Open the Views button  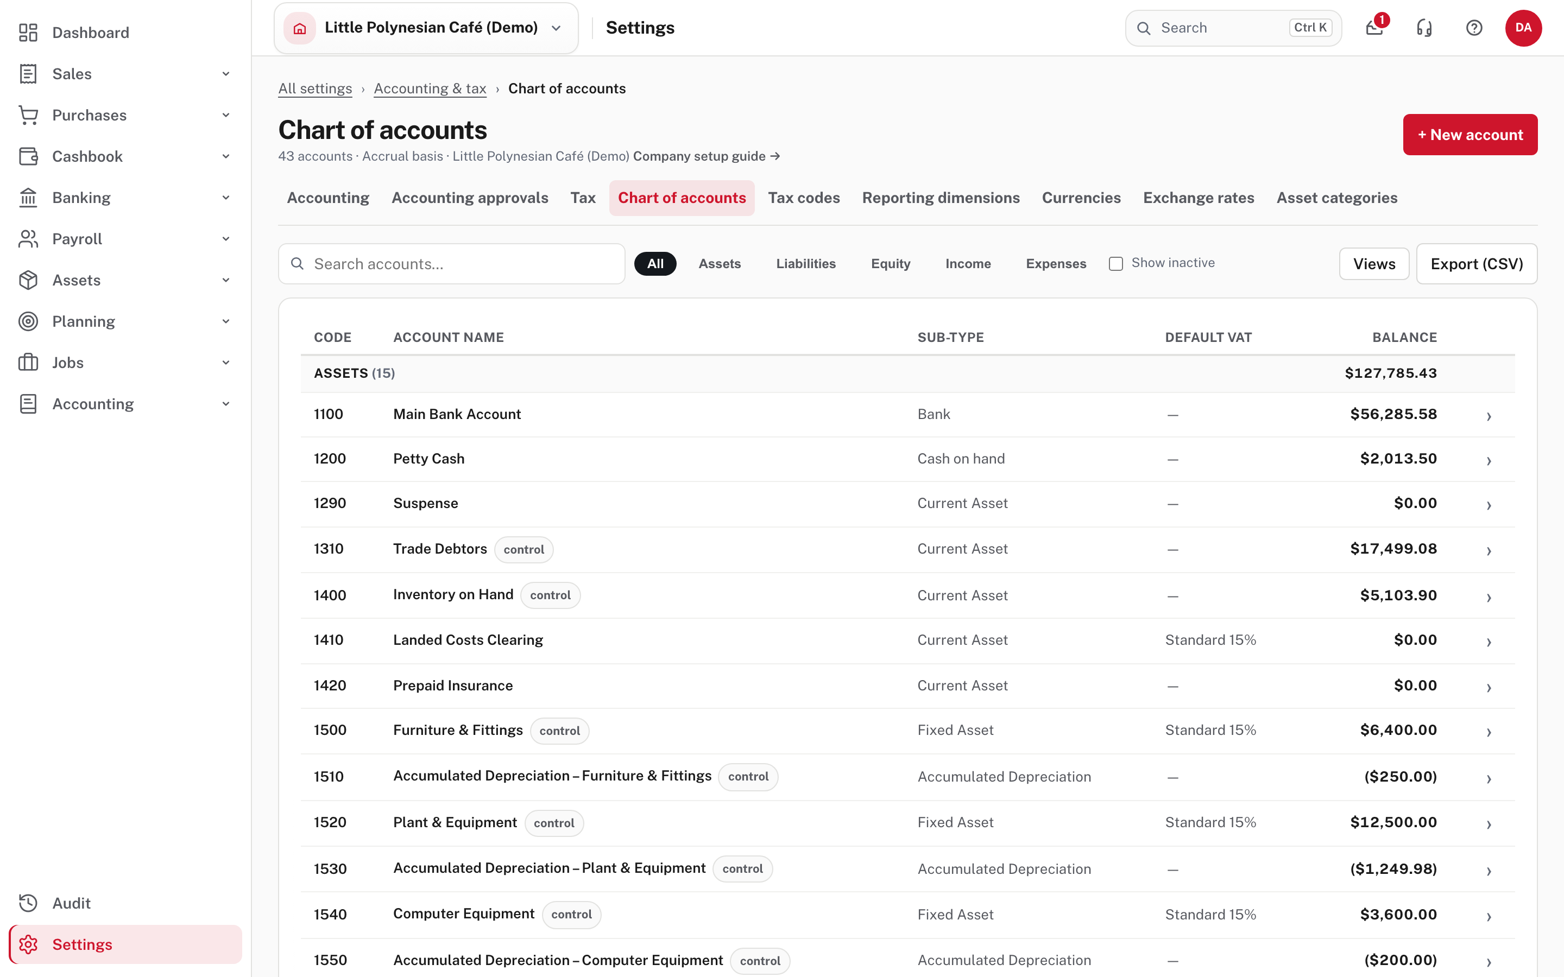1374,264
